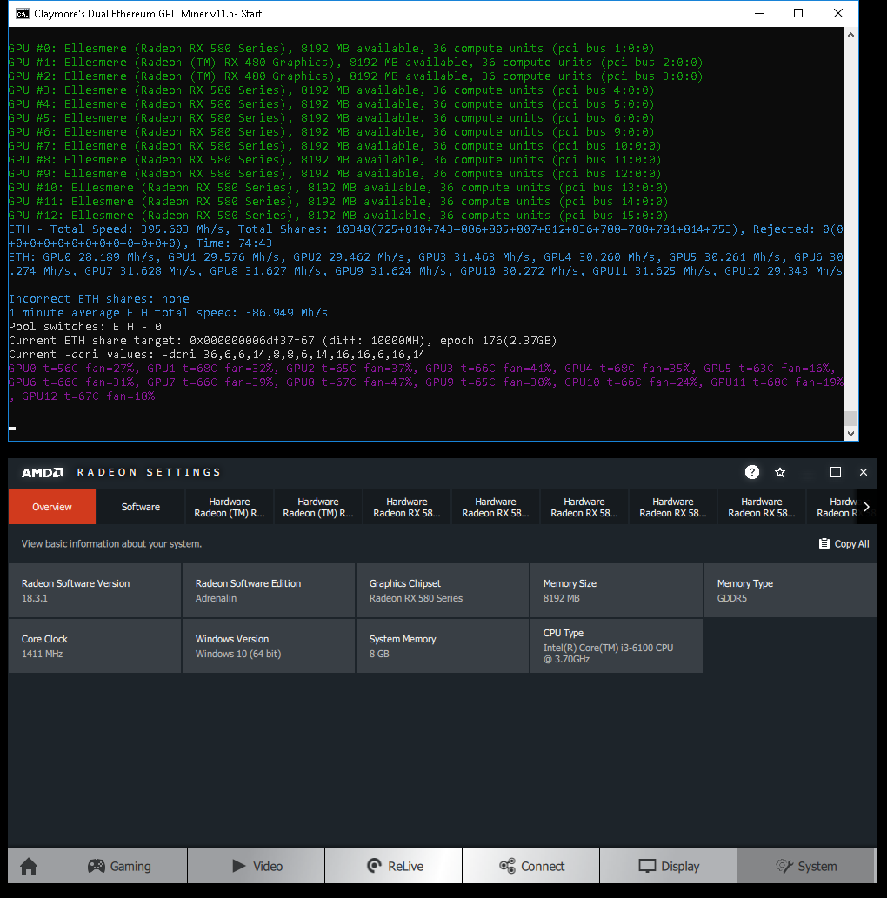The width and height of the screenshot is (887, 898).
Task: Open the fourth Hardware Radeon RX 58... tab
Action: coord(673,507)
